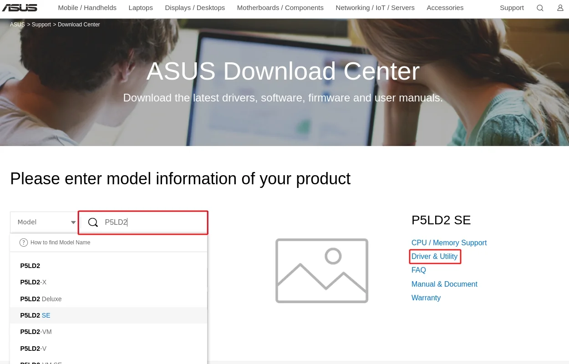The image size is (569, 364).
Task: Open the Networking / IoT / Servers menu
Action: 375,8
